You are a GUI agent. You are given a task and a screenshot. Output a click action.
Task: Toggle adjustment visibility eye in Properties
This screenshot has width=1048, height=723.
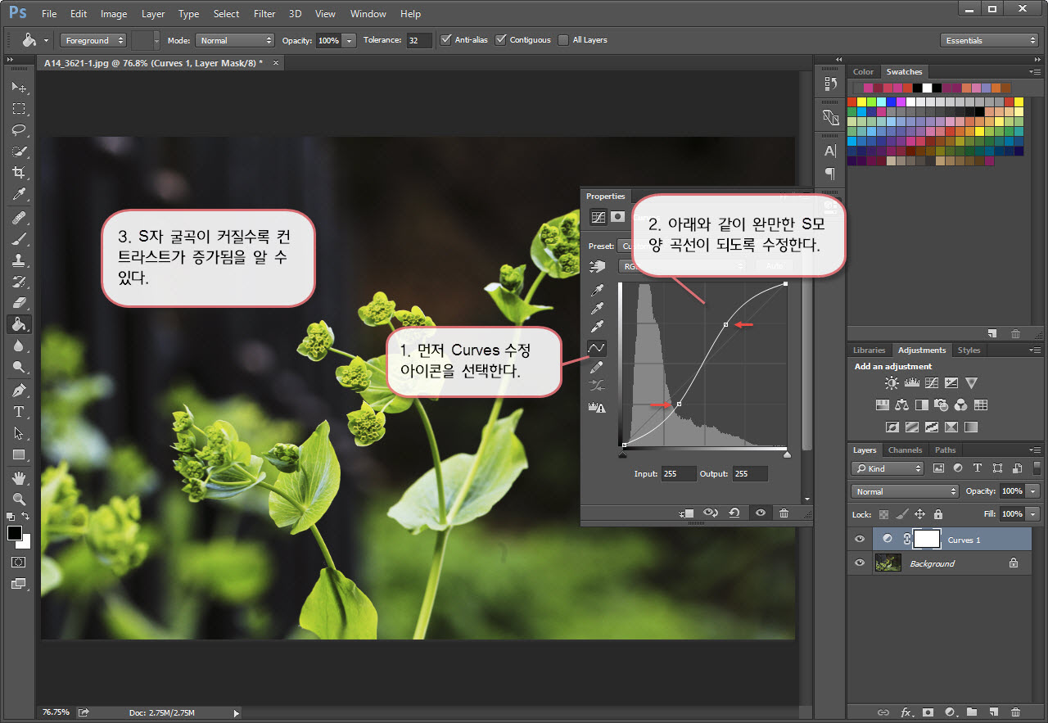(761, 513)
